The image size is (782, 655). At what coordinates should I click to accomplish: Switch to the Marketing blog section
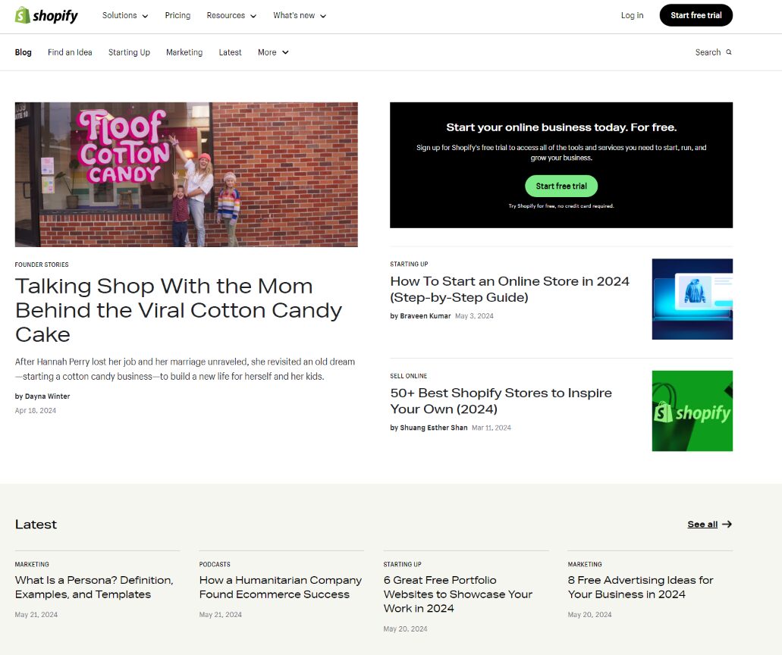[184, 52]
